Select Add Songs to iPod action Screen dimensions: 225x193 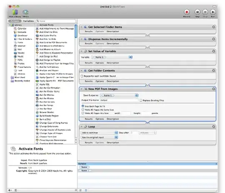pyautogui.click(x=48, y=57)
